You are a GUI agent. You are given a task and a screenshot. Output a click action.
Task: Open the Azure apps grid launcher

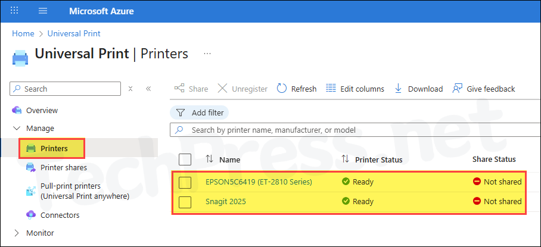pyautogui.click(x=14, y=11)
